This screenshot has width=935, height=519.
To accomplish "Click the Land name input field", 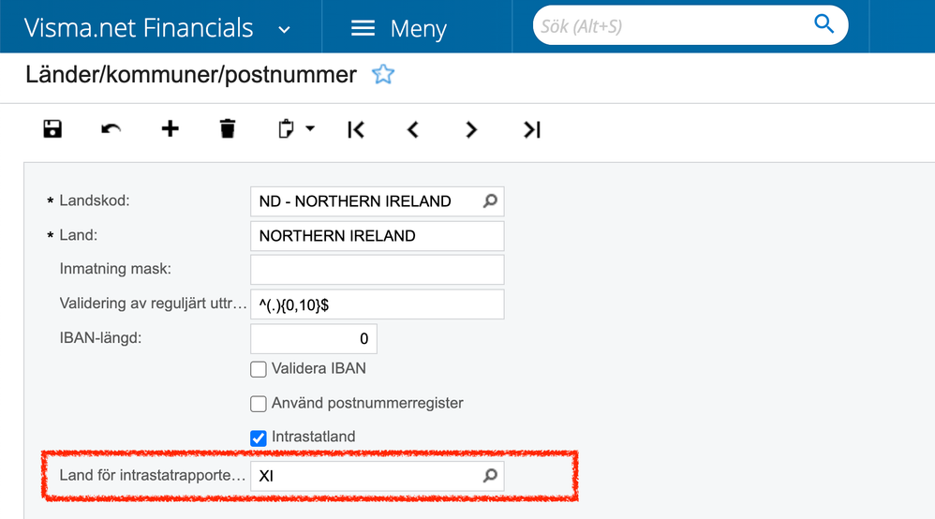I will coord(377,236).
